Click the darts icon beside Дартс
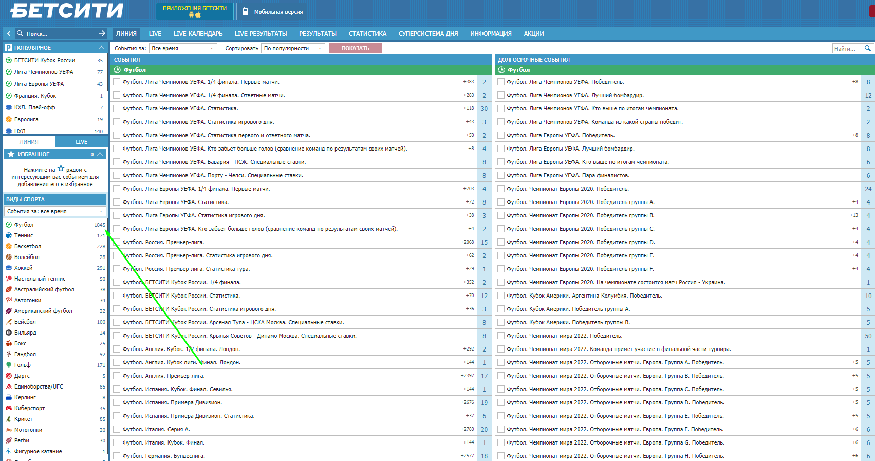The height and width of the screenshot is (461, 875). pyautogui.click(x=9, y=376)
